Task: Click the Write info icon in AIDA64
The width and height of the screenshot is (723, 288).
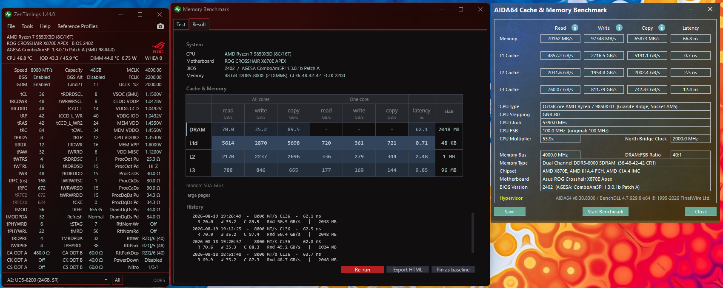Action: coord(619,28)
